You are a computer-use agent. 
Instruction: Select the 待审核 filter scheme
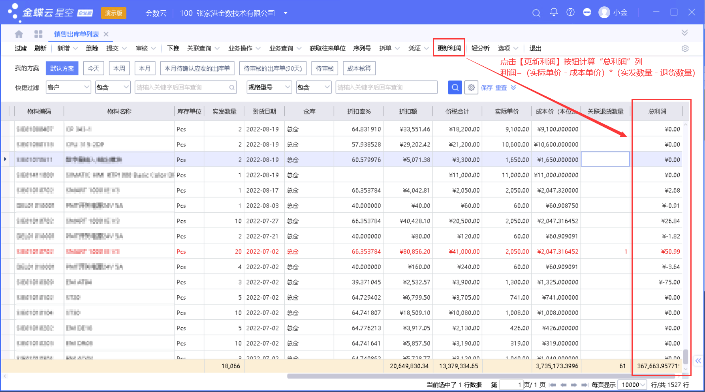point(325,68)
